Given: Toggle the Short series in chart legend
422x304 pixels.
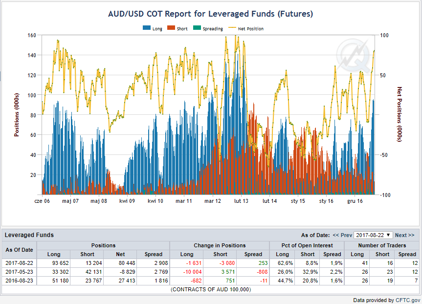Looking at the screenshot, I should coord(178,28).
